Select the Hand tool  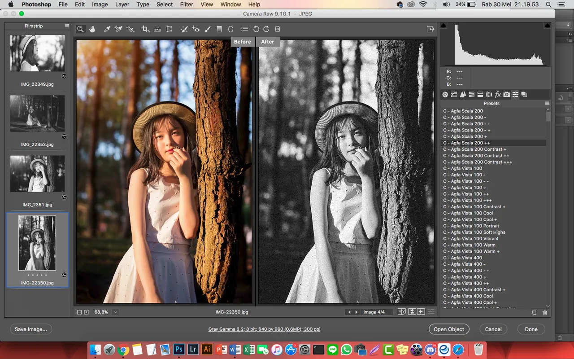(92, 29)
